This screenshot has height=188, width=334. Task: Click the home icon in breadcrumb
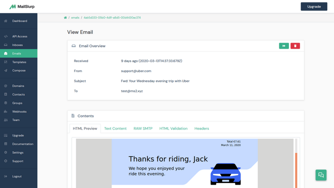click(x=66, y=18)
